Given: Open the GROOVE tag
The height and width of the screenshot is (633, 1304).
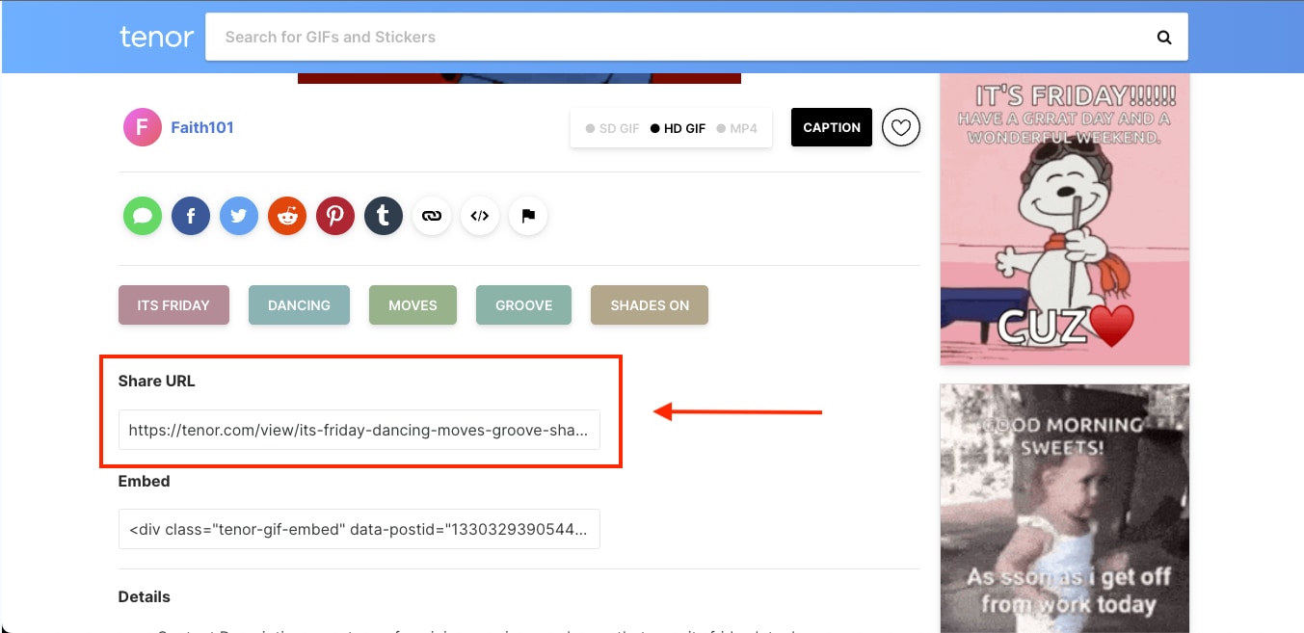Looking at the screenshot, I should tap(523, 304).
